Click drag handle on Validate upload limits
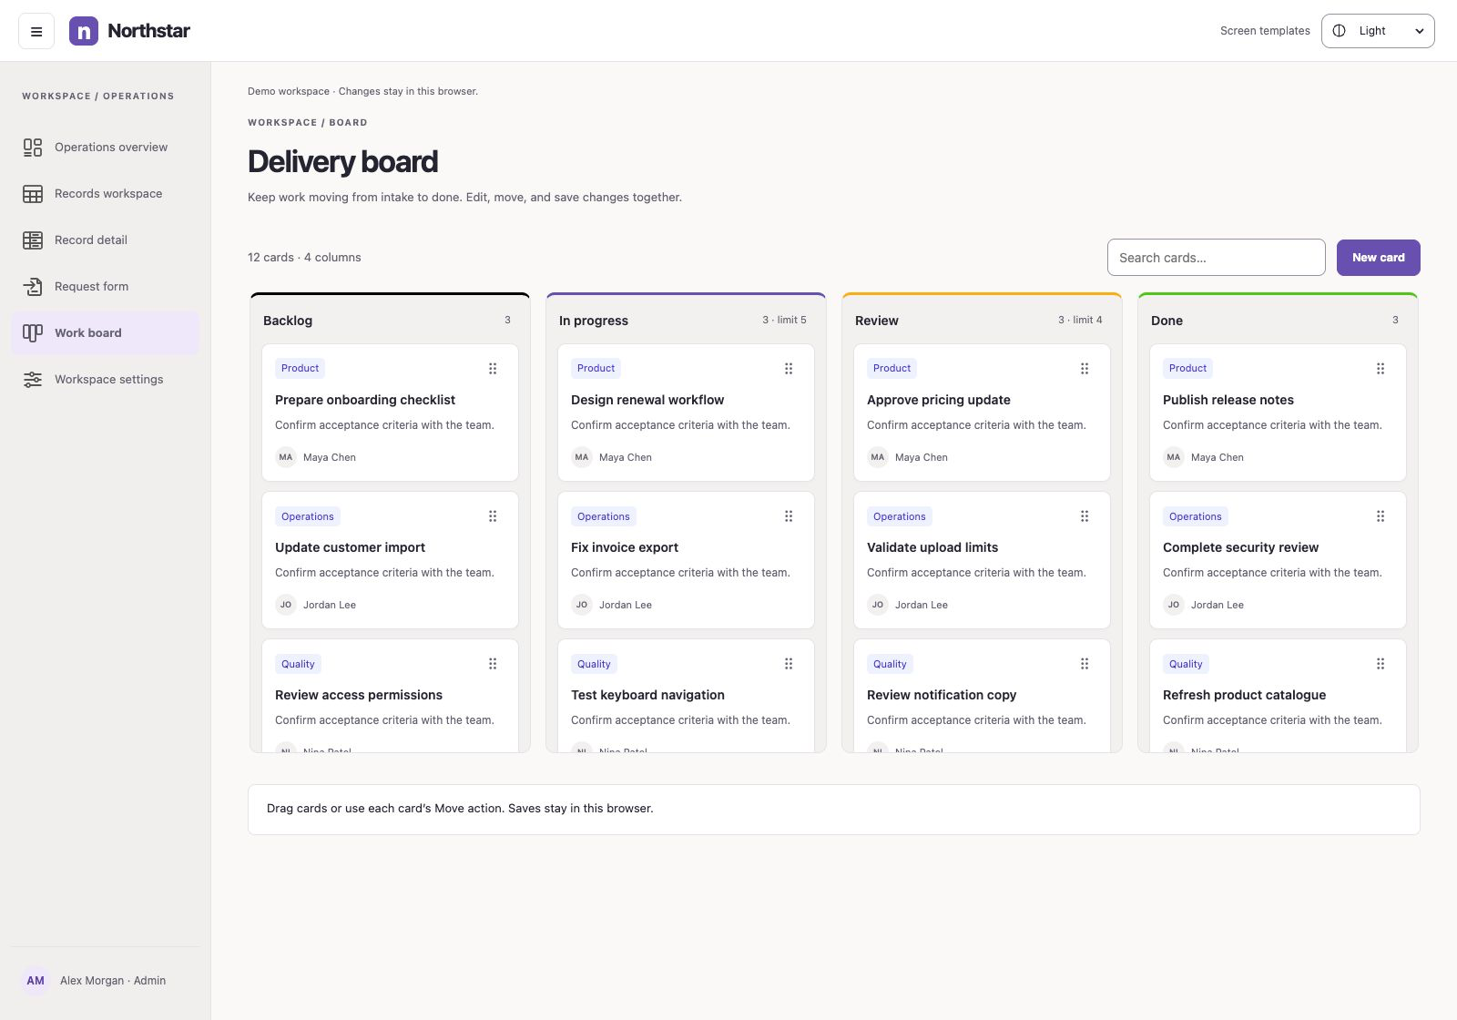 pyautogui.click(x=1085, y=516)
